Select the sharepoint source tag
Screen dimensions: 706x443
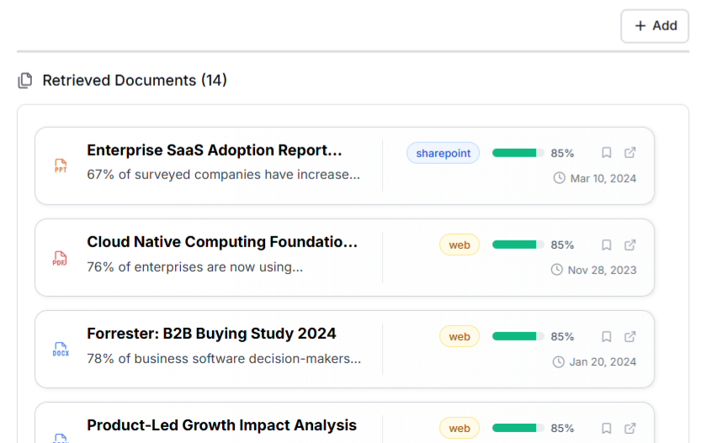pyautogui.click(x=443, y=153)
